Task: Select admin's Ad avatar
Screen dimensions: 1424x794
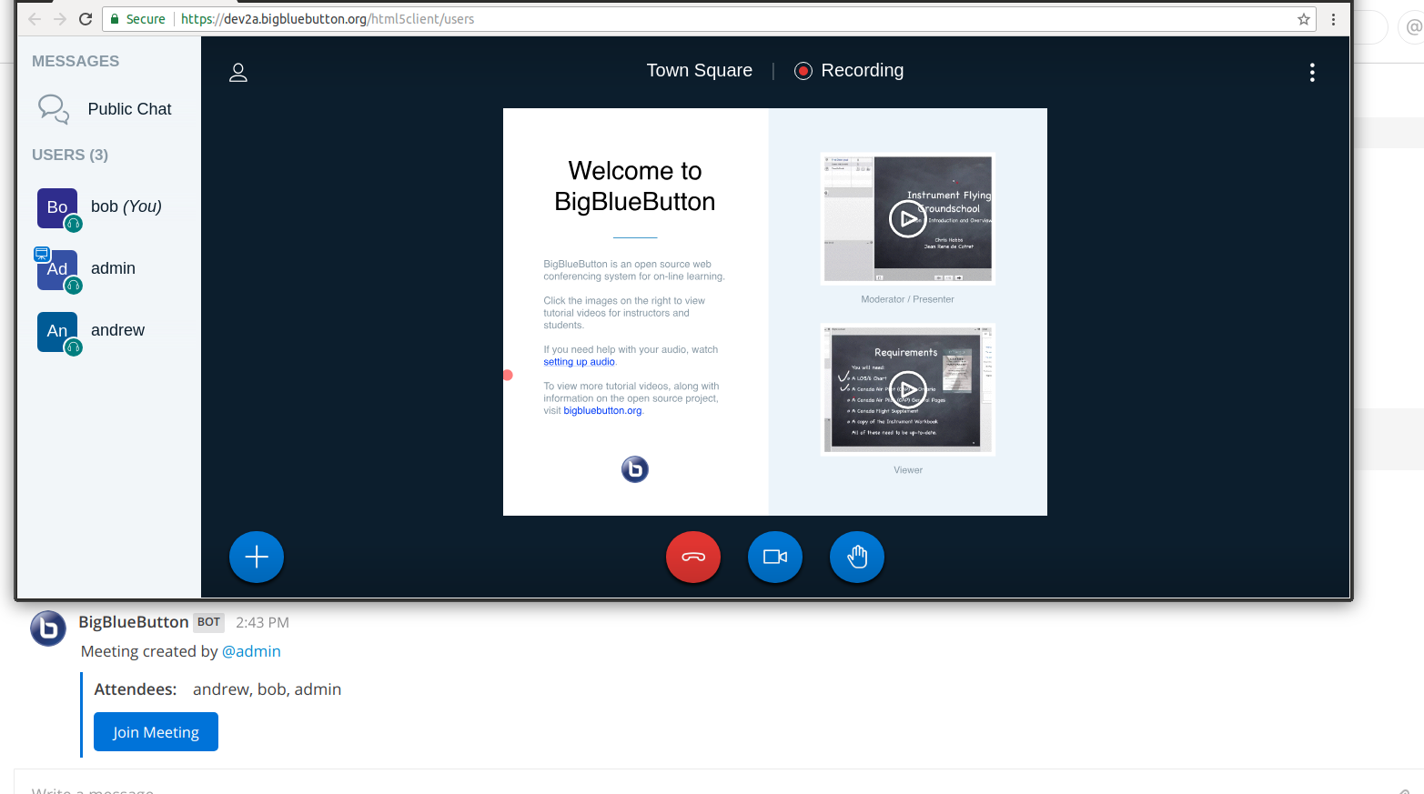Action: 57,270
